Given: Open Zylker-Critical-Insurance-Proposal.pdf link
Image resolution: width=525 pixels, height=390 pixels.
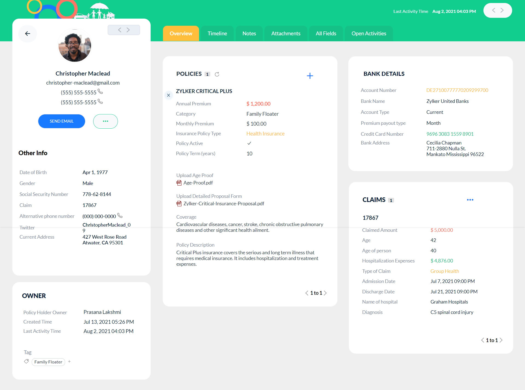Looking at the screenshot, I should click(x=223, y=204).
